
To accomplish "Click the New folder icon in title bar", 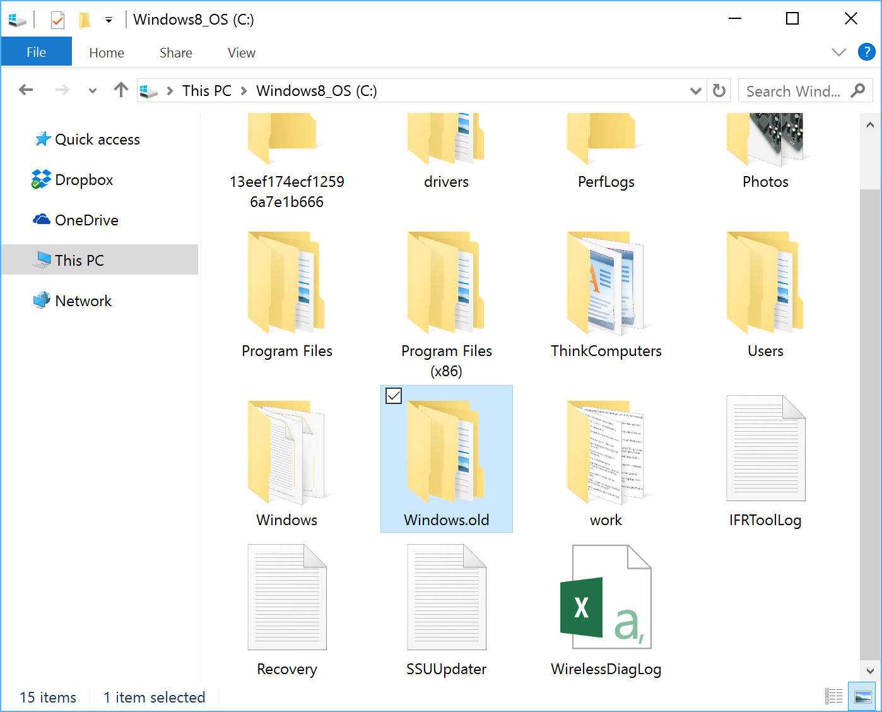I will (x=84, y=20).
